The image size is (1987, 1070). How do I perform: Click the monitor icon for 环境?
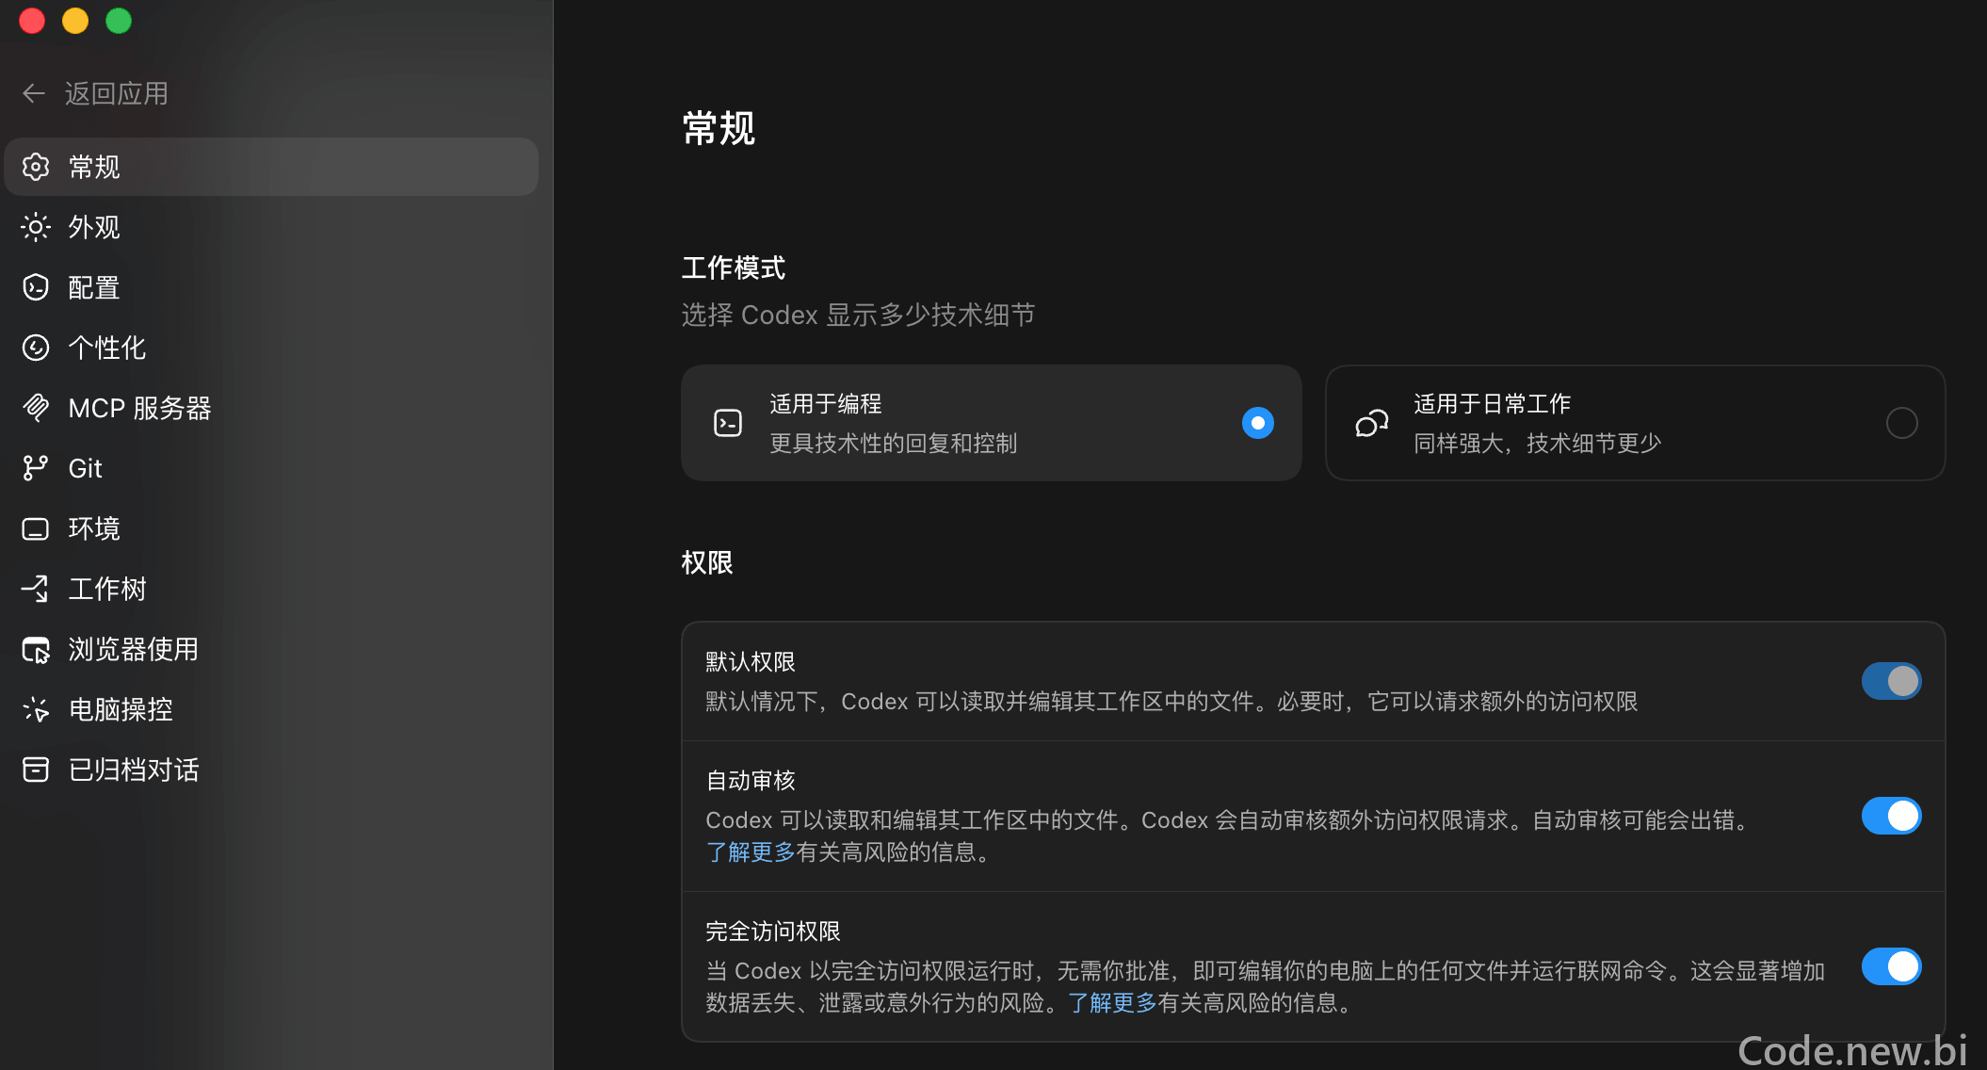click(36, 528)
